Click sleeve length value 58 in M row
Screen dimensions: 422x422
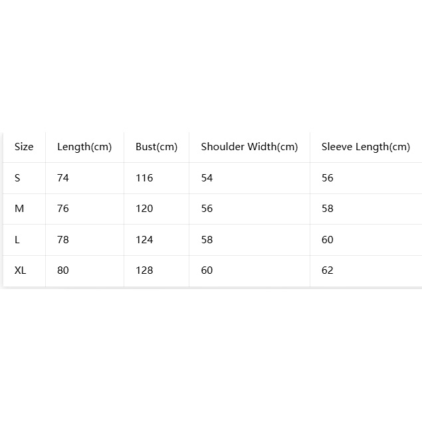pyautogui.click(x=328, y=209)
